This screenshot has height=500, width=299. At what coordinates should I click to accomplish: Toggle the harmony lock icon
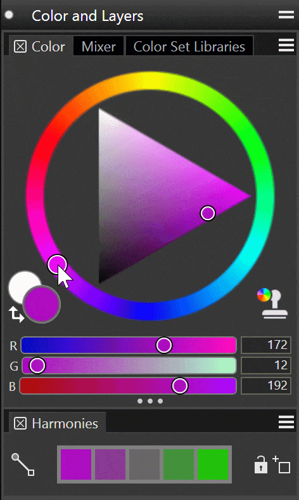coord(260,464)
